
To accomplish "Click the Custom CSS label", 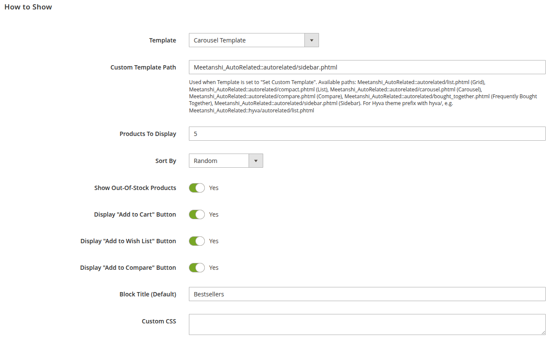I will [159, 321].
